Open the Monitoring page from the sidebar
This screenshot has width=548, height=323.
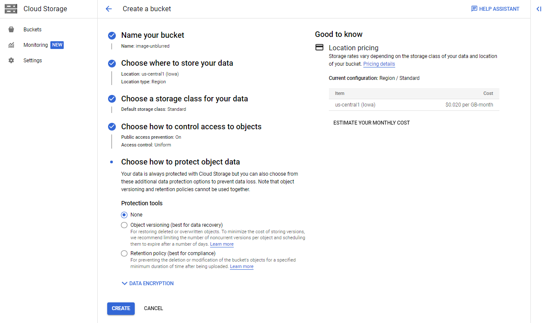pyautogui.click(x=35, y=45)
